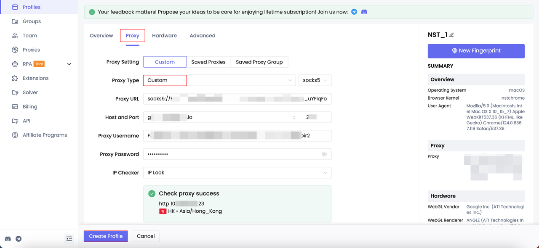This screenshot has height=248, width=539.
Task: Go to the Advanced tab
Action: coord(202,36)
